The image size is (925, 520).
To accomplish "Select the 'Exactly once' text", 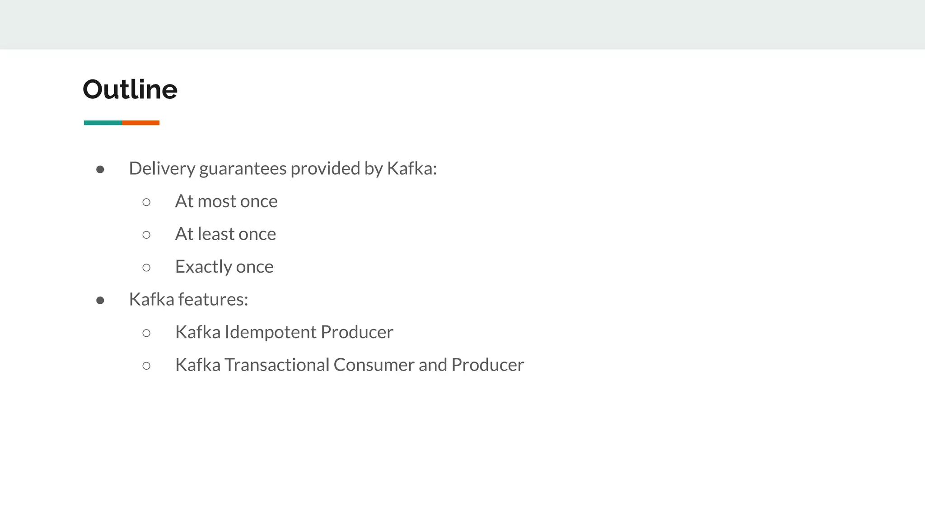I will pos(224,267).
